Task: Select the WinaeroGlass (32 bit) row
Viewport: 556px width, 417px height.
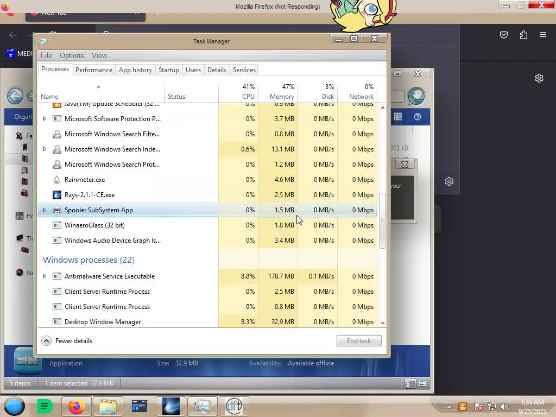Action: point(207,225)
